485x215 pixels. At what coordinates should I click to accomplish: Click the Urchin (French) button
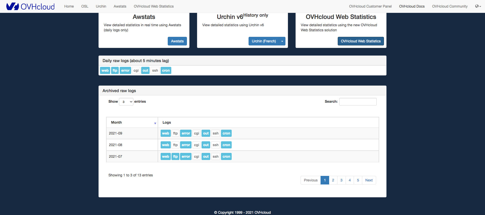(x=264, y=41)
